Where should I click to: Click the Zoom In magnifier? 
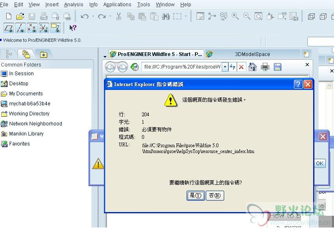tap(235, 16)
